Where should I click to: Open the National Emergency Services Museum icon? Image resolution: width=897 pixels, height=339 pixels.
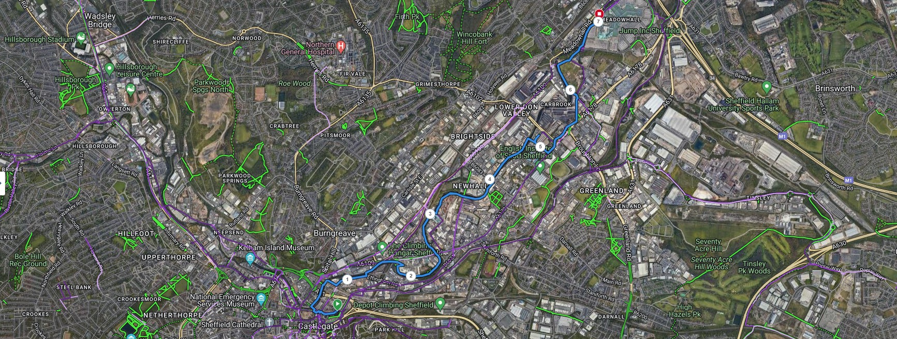(x=261, y=300)
